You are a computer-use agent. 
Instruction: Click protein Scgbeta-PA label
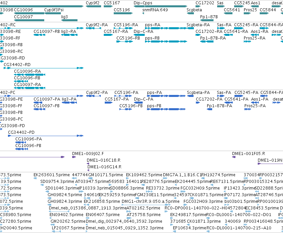[x=198, y=93]
